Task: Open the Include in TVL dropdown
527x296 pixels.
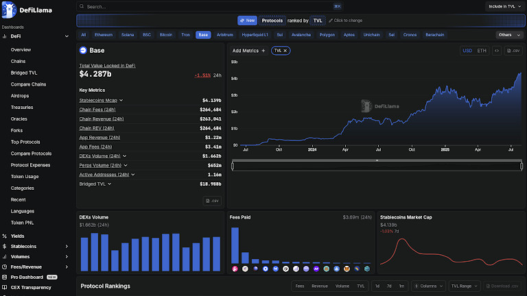Action: 504,6
